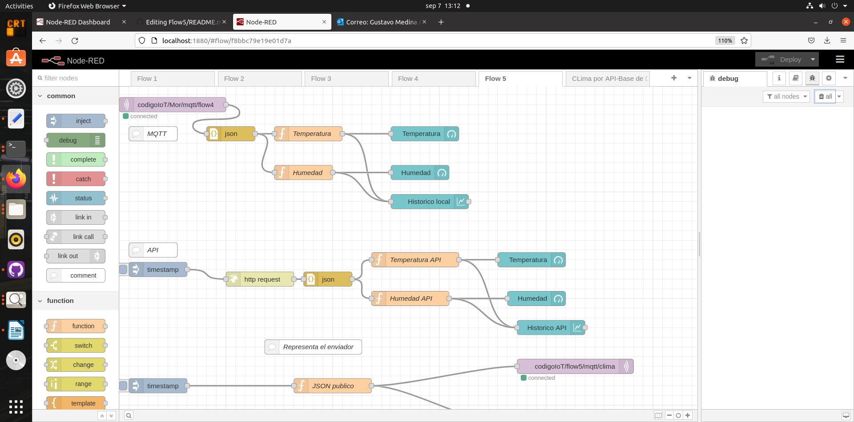
Task: Click the add flow plus icon
Action: 674,78
